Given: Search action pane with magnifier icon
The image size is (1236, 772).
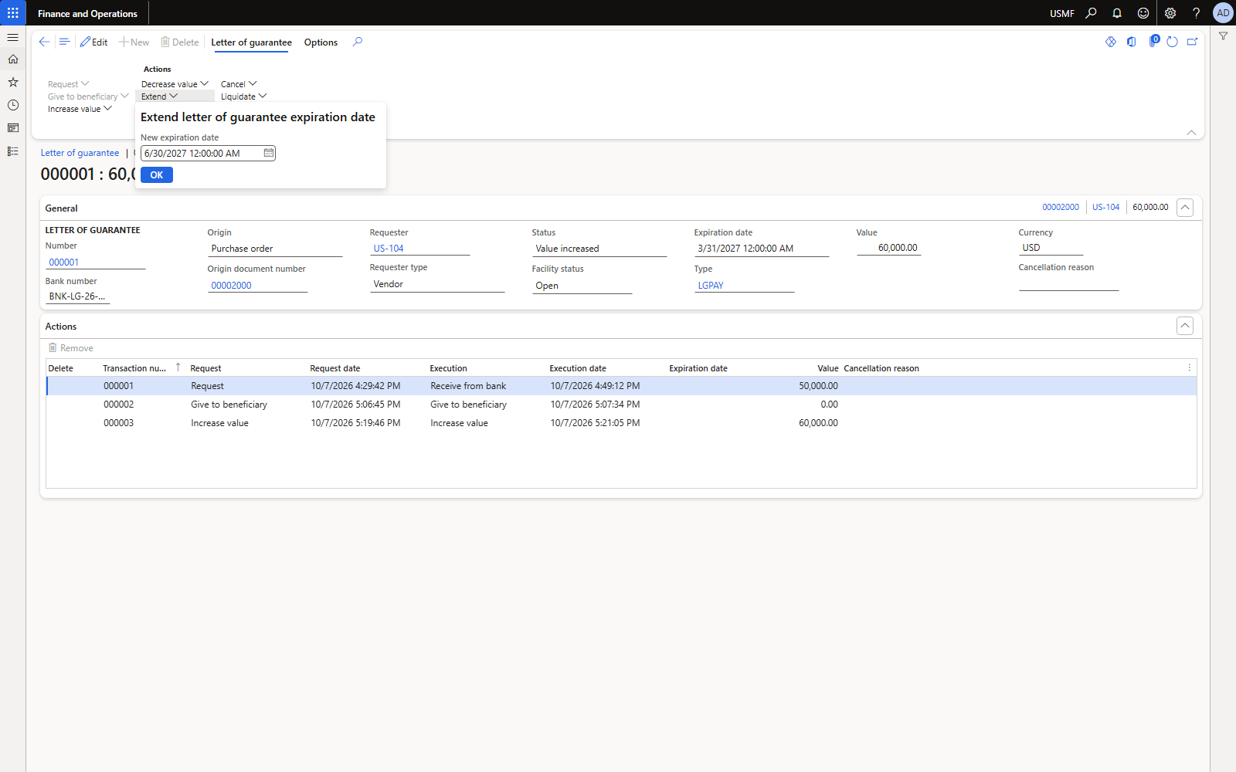Looking at the screenshot, I should (x=358, y=42).
